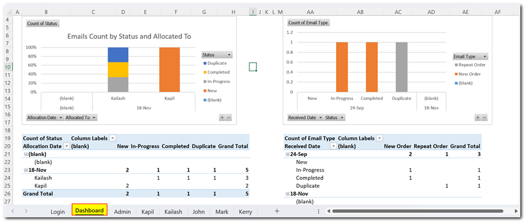Click the Completed legend color swatch

pos(205,72)
